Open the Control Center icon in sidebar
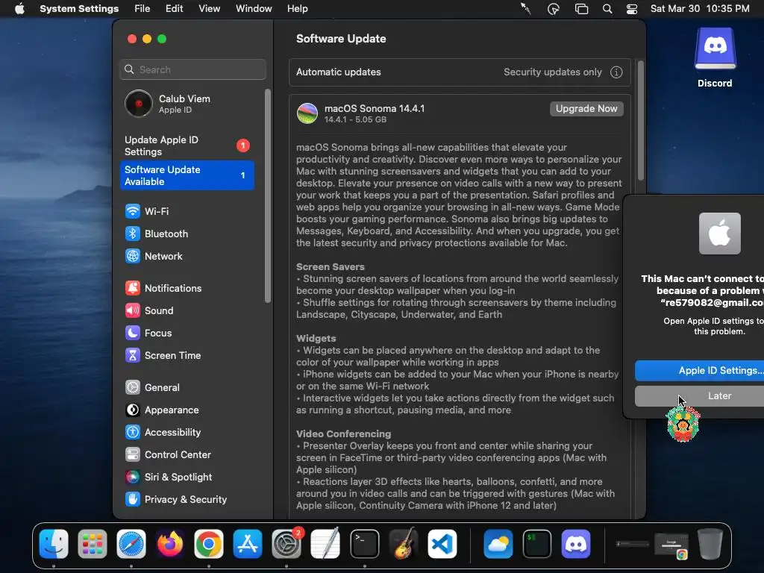This screenshot has width=764, height=573. [133, 454]
